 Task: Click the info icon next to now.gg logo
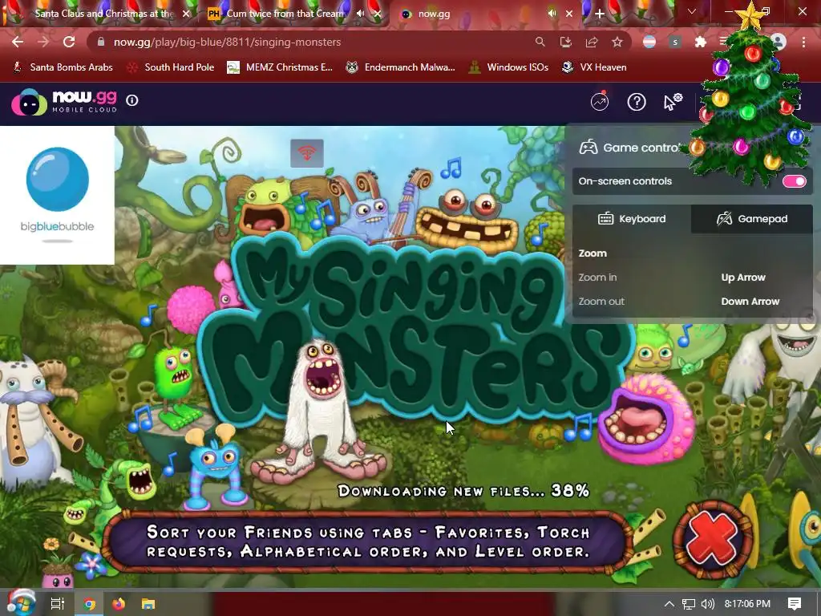point(132,100)
